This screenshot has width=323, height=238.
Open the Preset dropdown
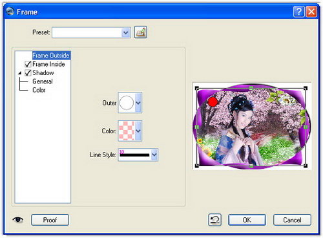tap(126, 33)
